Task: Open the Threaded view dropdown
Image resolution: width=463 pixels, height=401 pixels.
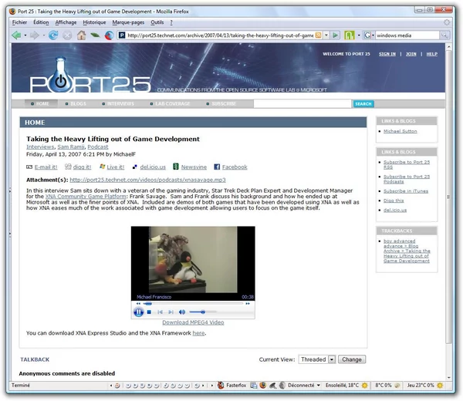Action: (x=332, y=359)
